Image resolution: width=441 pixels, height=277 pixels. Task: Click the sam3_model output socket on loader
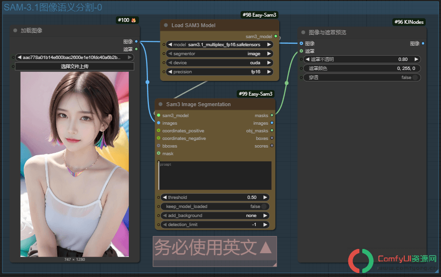[x=276, y=36]
